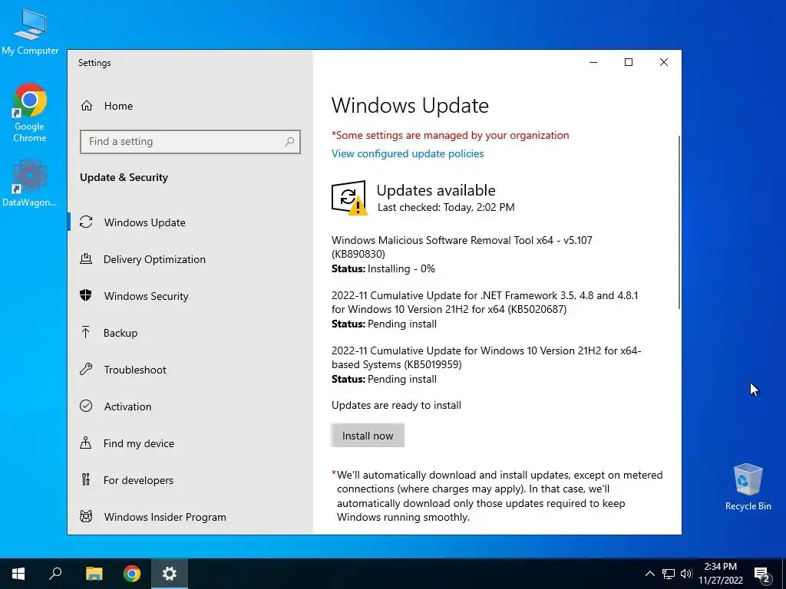Select the Recycle Bin desktop icon
Viewport: 786px width, 589px height.
tap(748, 487)
